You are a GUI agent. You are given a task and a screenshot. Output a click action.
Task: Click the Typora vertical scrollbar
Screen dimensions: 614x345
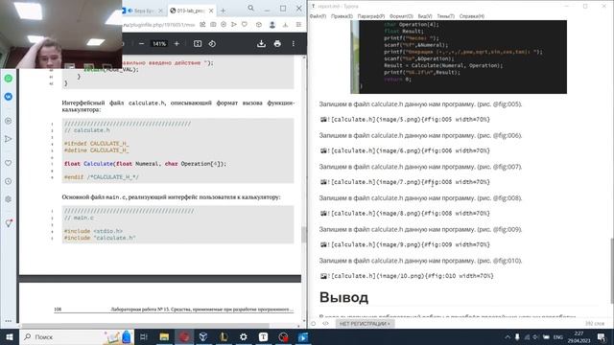(611, 270)
